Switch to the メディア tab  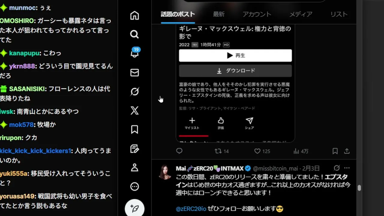click(301, 14)
